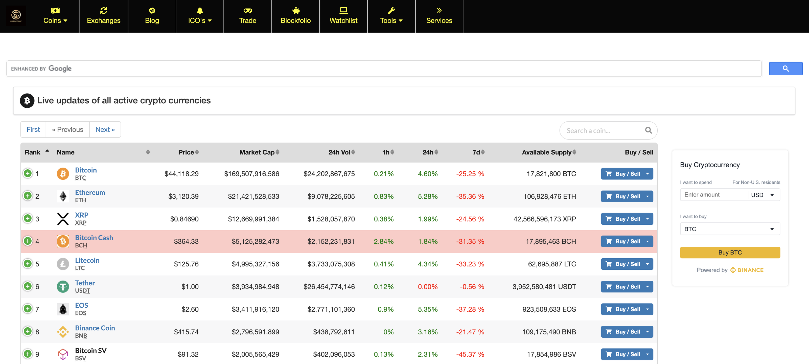Go to the Next » page link
This screenshot has height=364, width=809.
tap(105, 129)
